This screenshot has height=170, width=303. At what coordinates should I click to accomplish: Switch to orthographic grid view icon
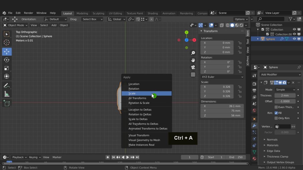coord(193,75)
